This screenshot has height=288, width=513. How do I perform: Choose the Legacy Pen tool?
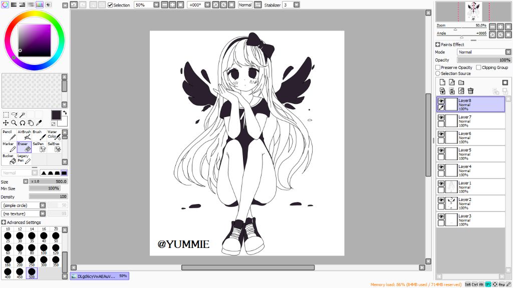point(24,159)
